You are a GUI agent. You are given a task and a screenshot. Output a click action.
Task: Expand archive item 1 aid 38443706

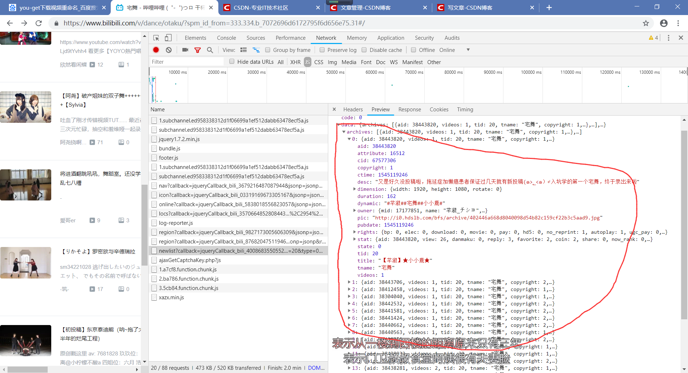(x=349, y=282)
